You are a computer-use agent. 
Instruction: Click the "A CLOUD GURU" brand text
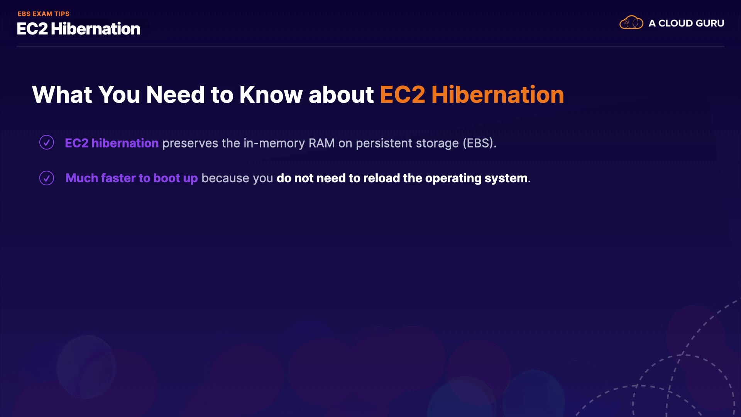[x=686, y=23]
